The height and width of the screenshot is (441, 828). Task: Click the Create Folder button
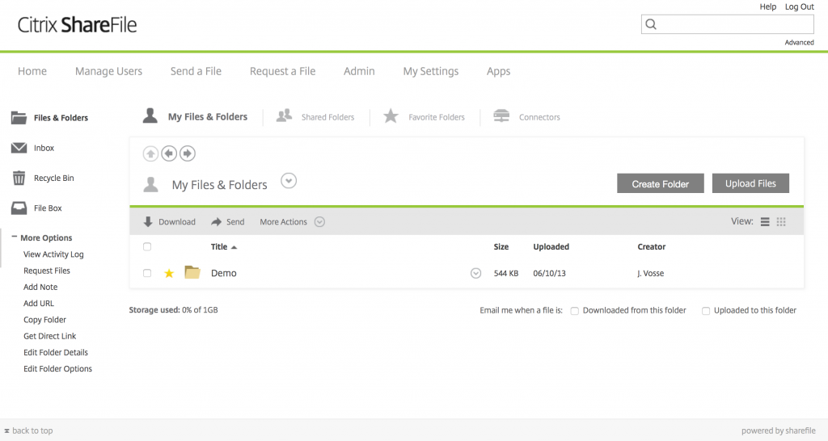coord(660,184)
